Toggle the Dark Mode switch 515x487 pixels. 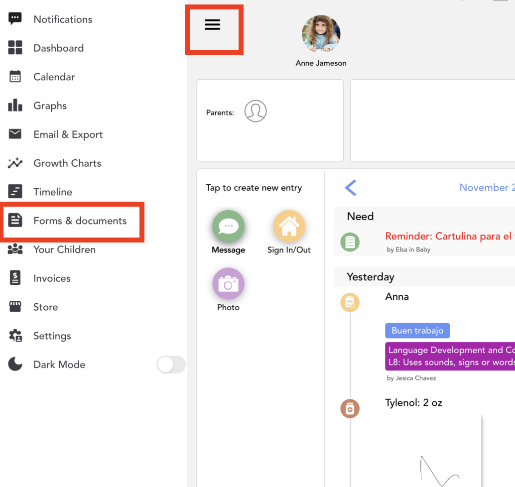pos(171,365)
